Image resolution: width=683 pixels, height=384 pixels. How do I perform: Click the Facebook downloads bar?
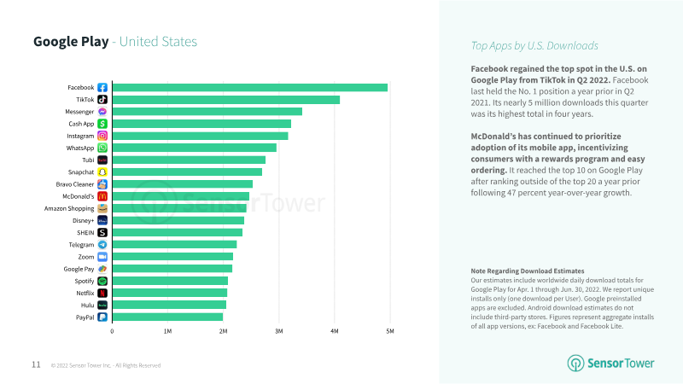click(x=249, y=87)
